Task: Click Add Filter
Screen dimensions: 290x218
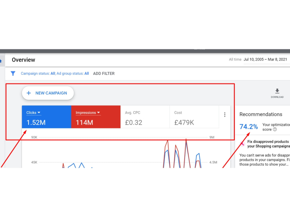Action: (104, 74)
